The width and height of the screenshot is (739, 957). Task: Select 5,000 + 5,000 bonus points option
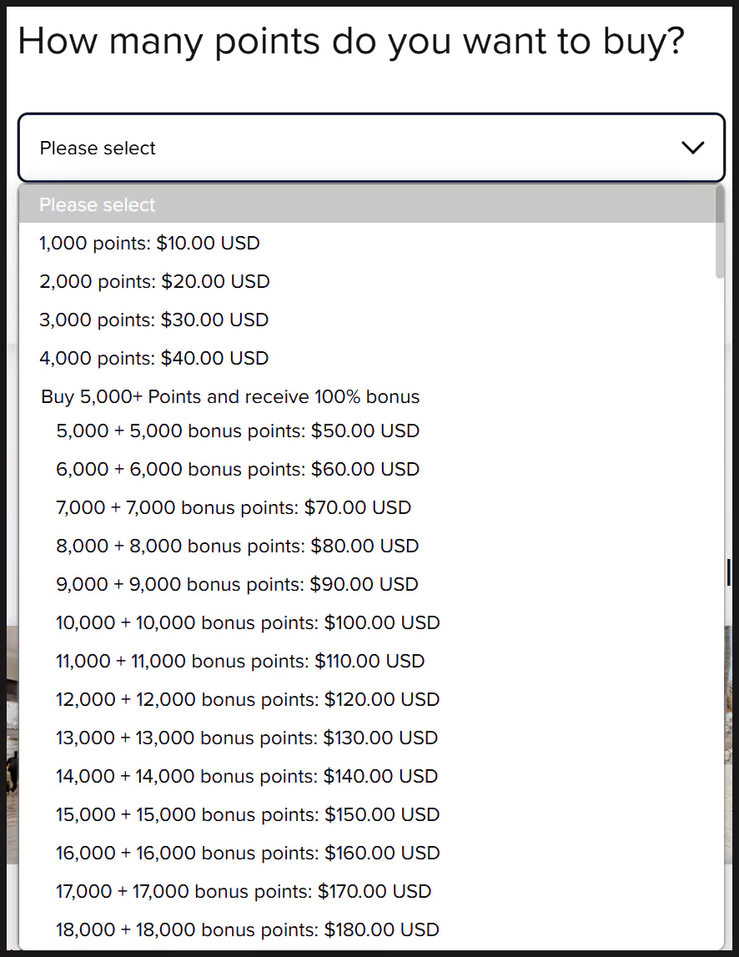(238, 431)
